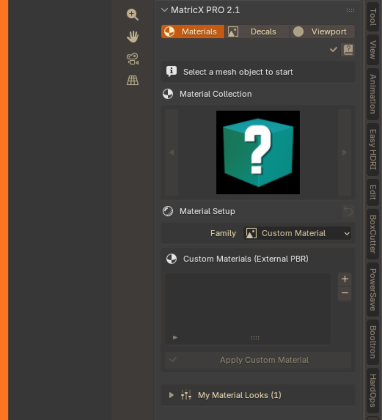Screen dimensions: 382x420
Task: Click the Material Setup shading icon
Action: click(168, 211)
